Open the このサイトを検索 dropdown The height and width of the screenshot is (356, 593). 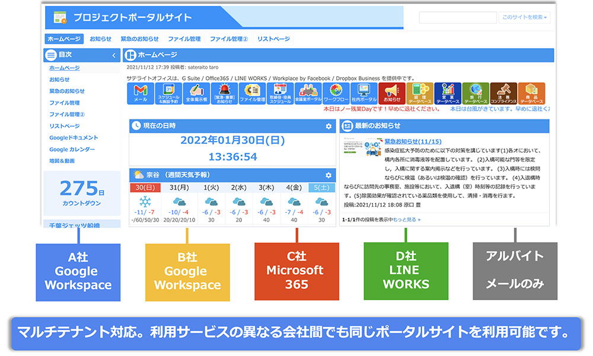[524, 17]
